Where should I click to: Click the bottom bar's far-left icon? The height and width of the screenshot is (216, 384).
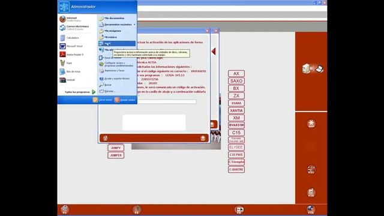tap(65, 209)
